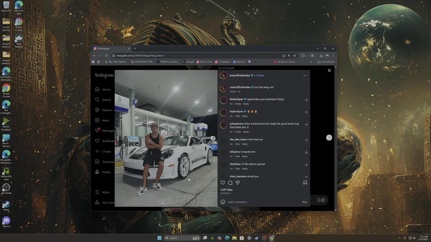
Task: Open the comment bubble icon under the post
Action: click(230, 183)
